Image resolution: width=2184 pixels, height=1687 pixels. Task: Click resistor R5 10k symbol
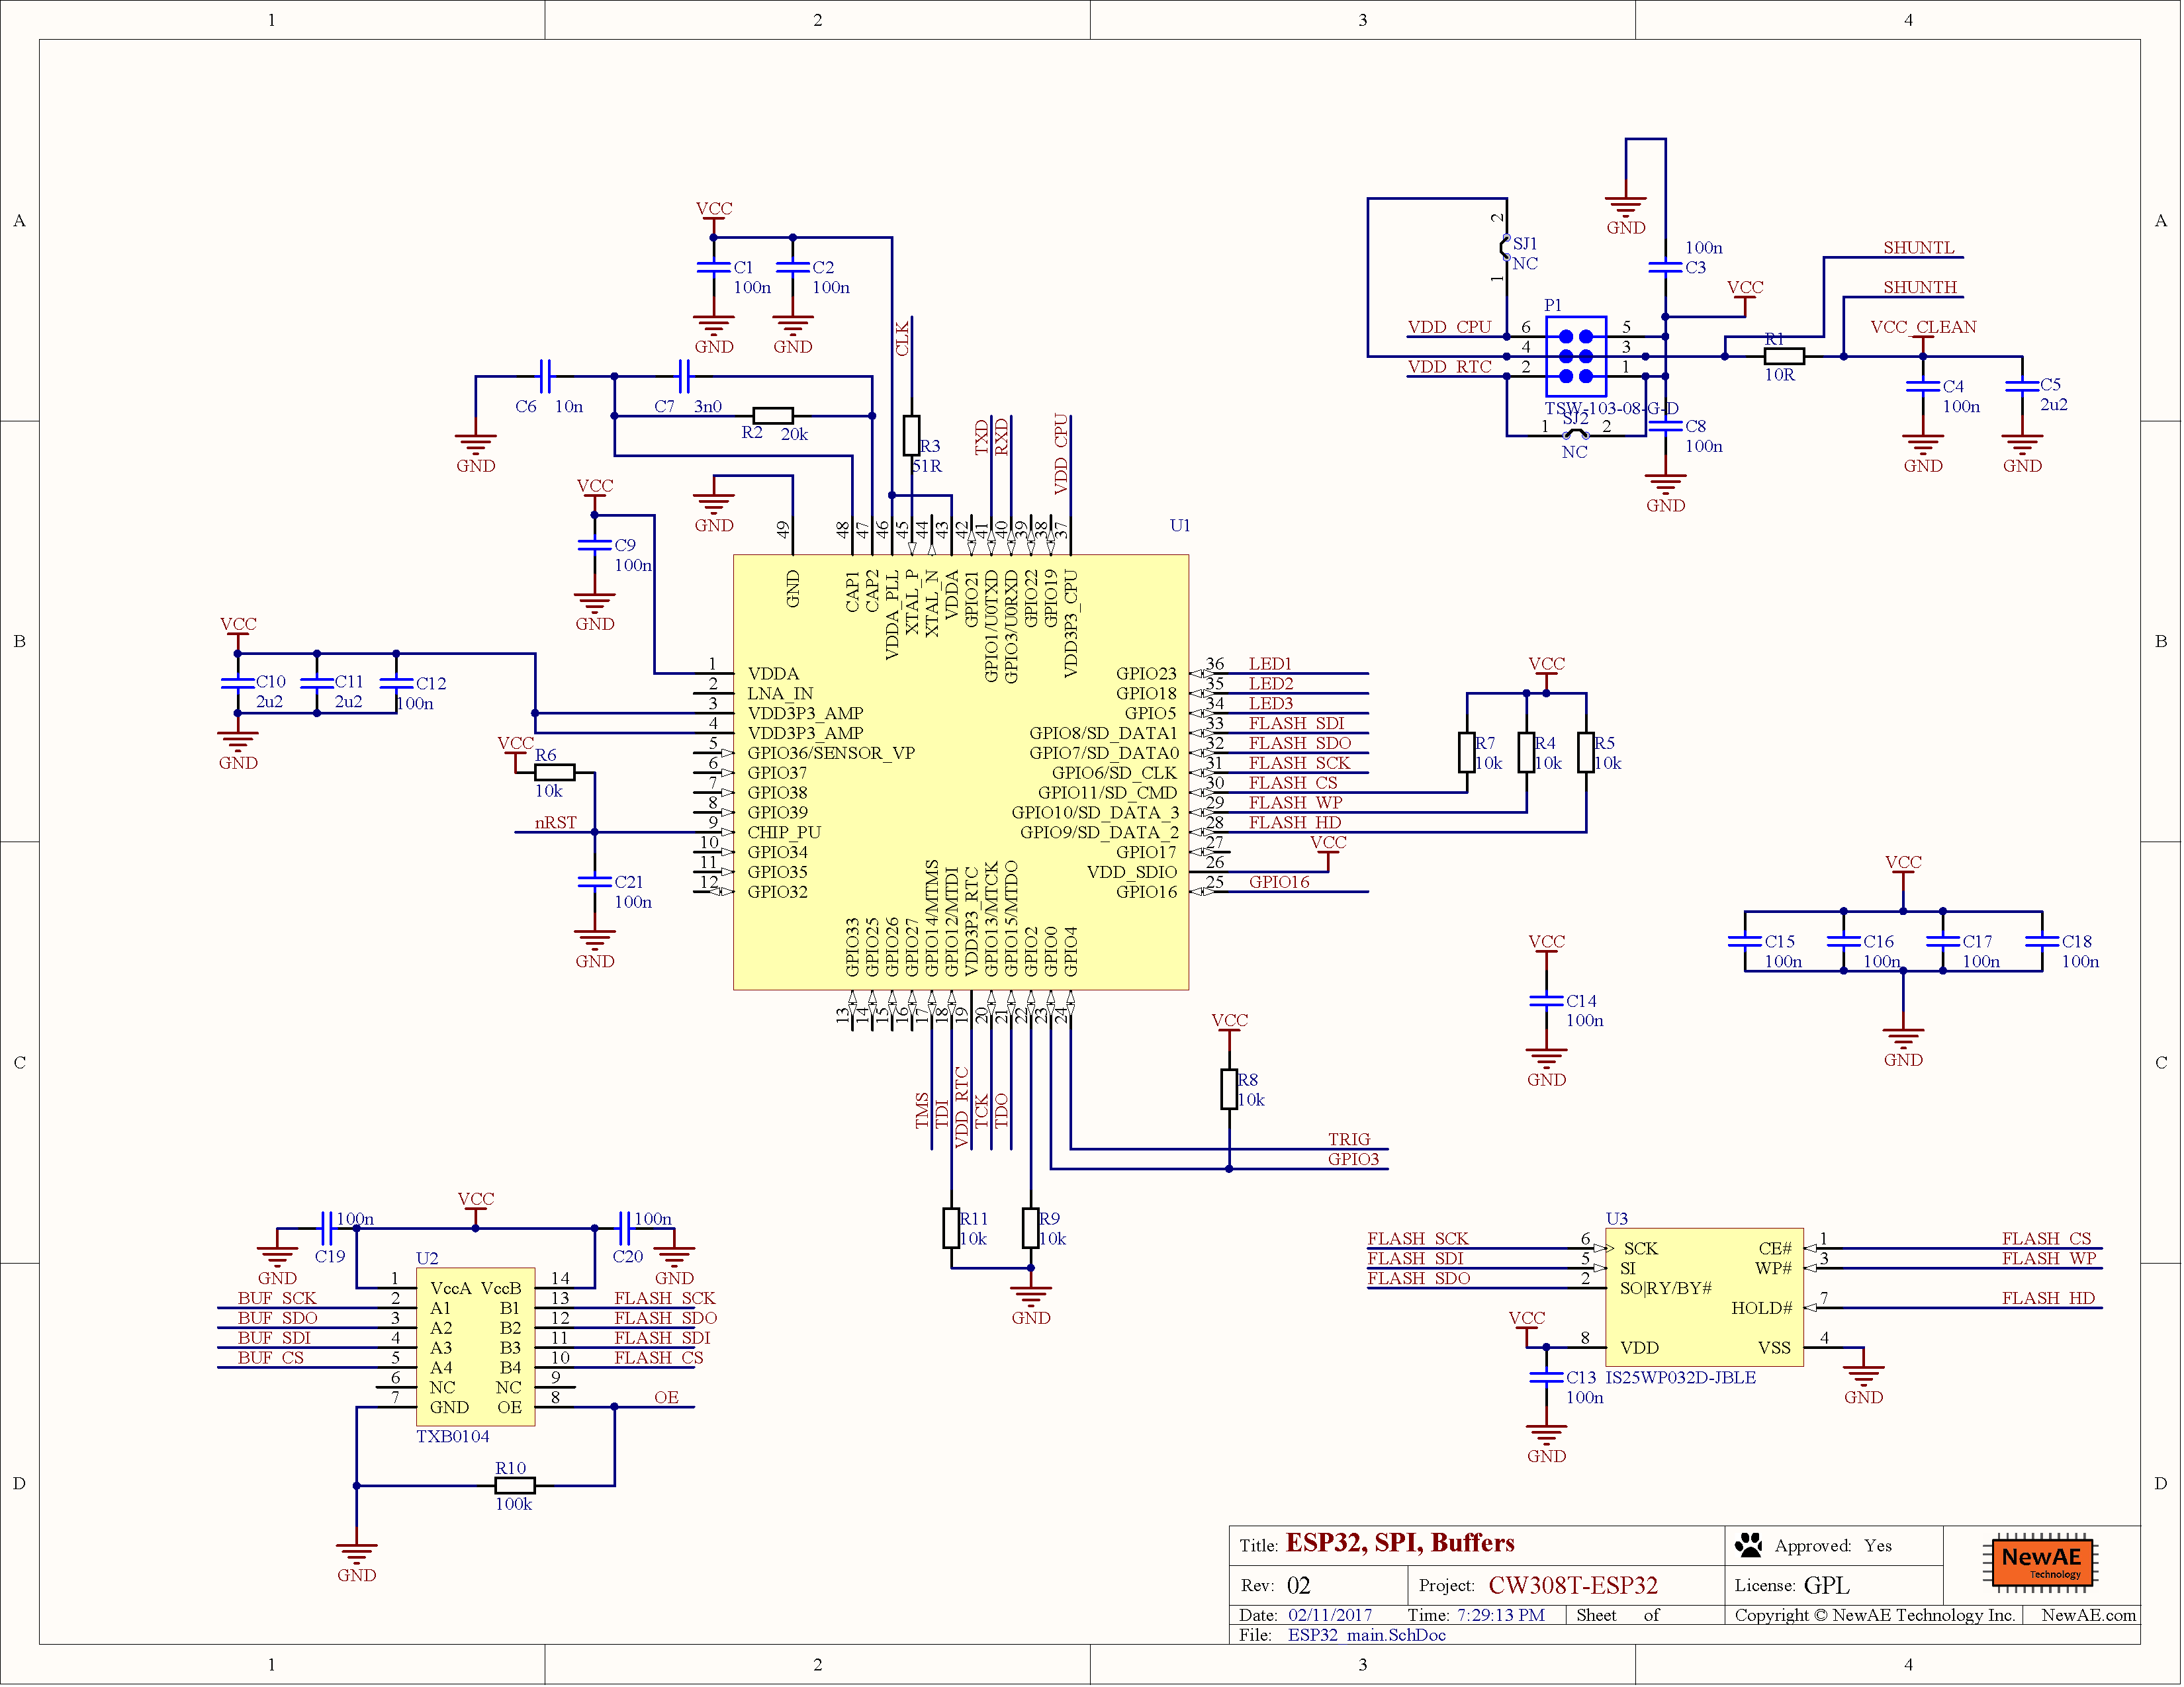[x=1587, y=754]
